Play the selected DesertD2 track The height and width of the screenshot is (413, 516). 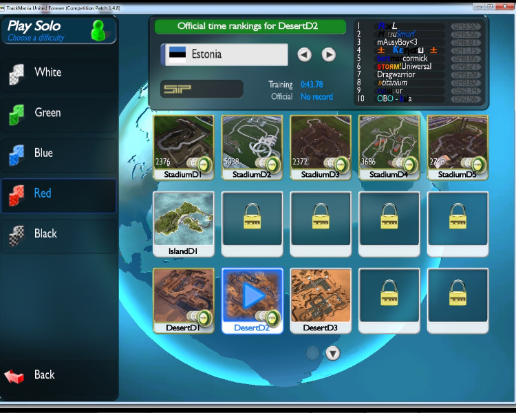click(x=252, y=295)
